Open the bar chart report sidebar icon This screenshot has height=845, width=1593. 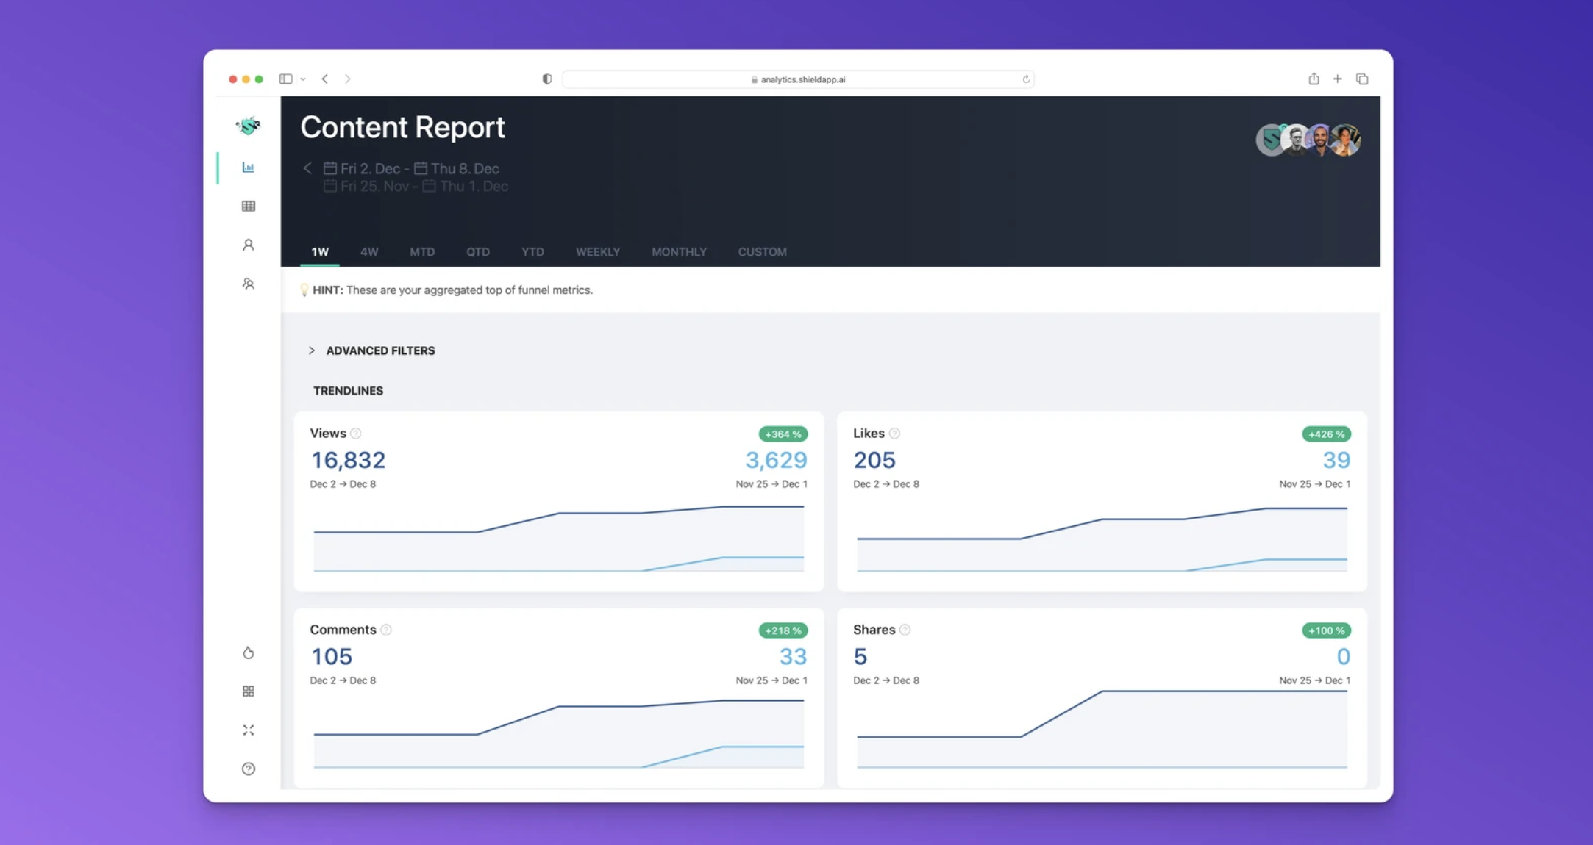click(249, 168)
